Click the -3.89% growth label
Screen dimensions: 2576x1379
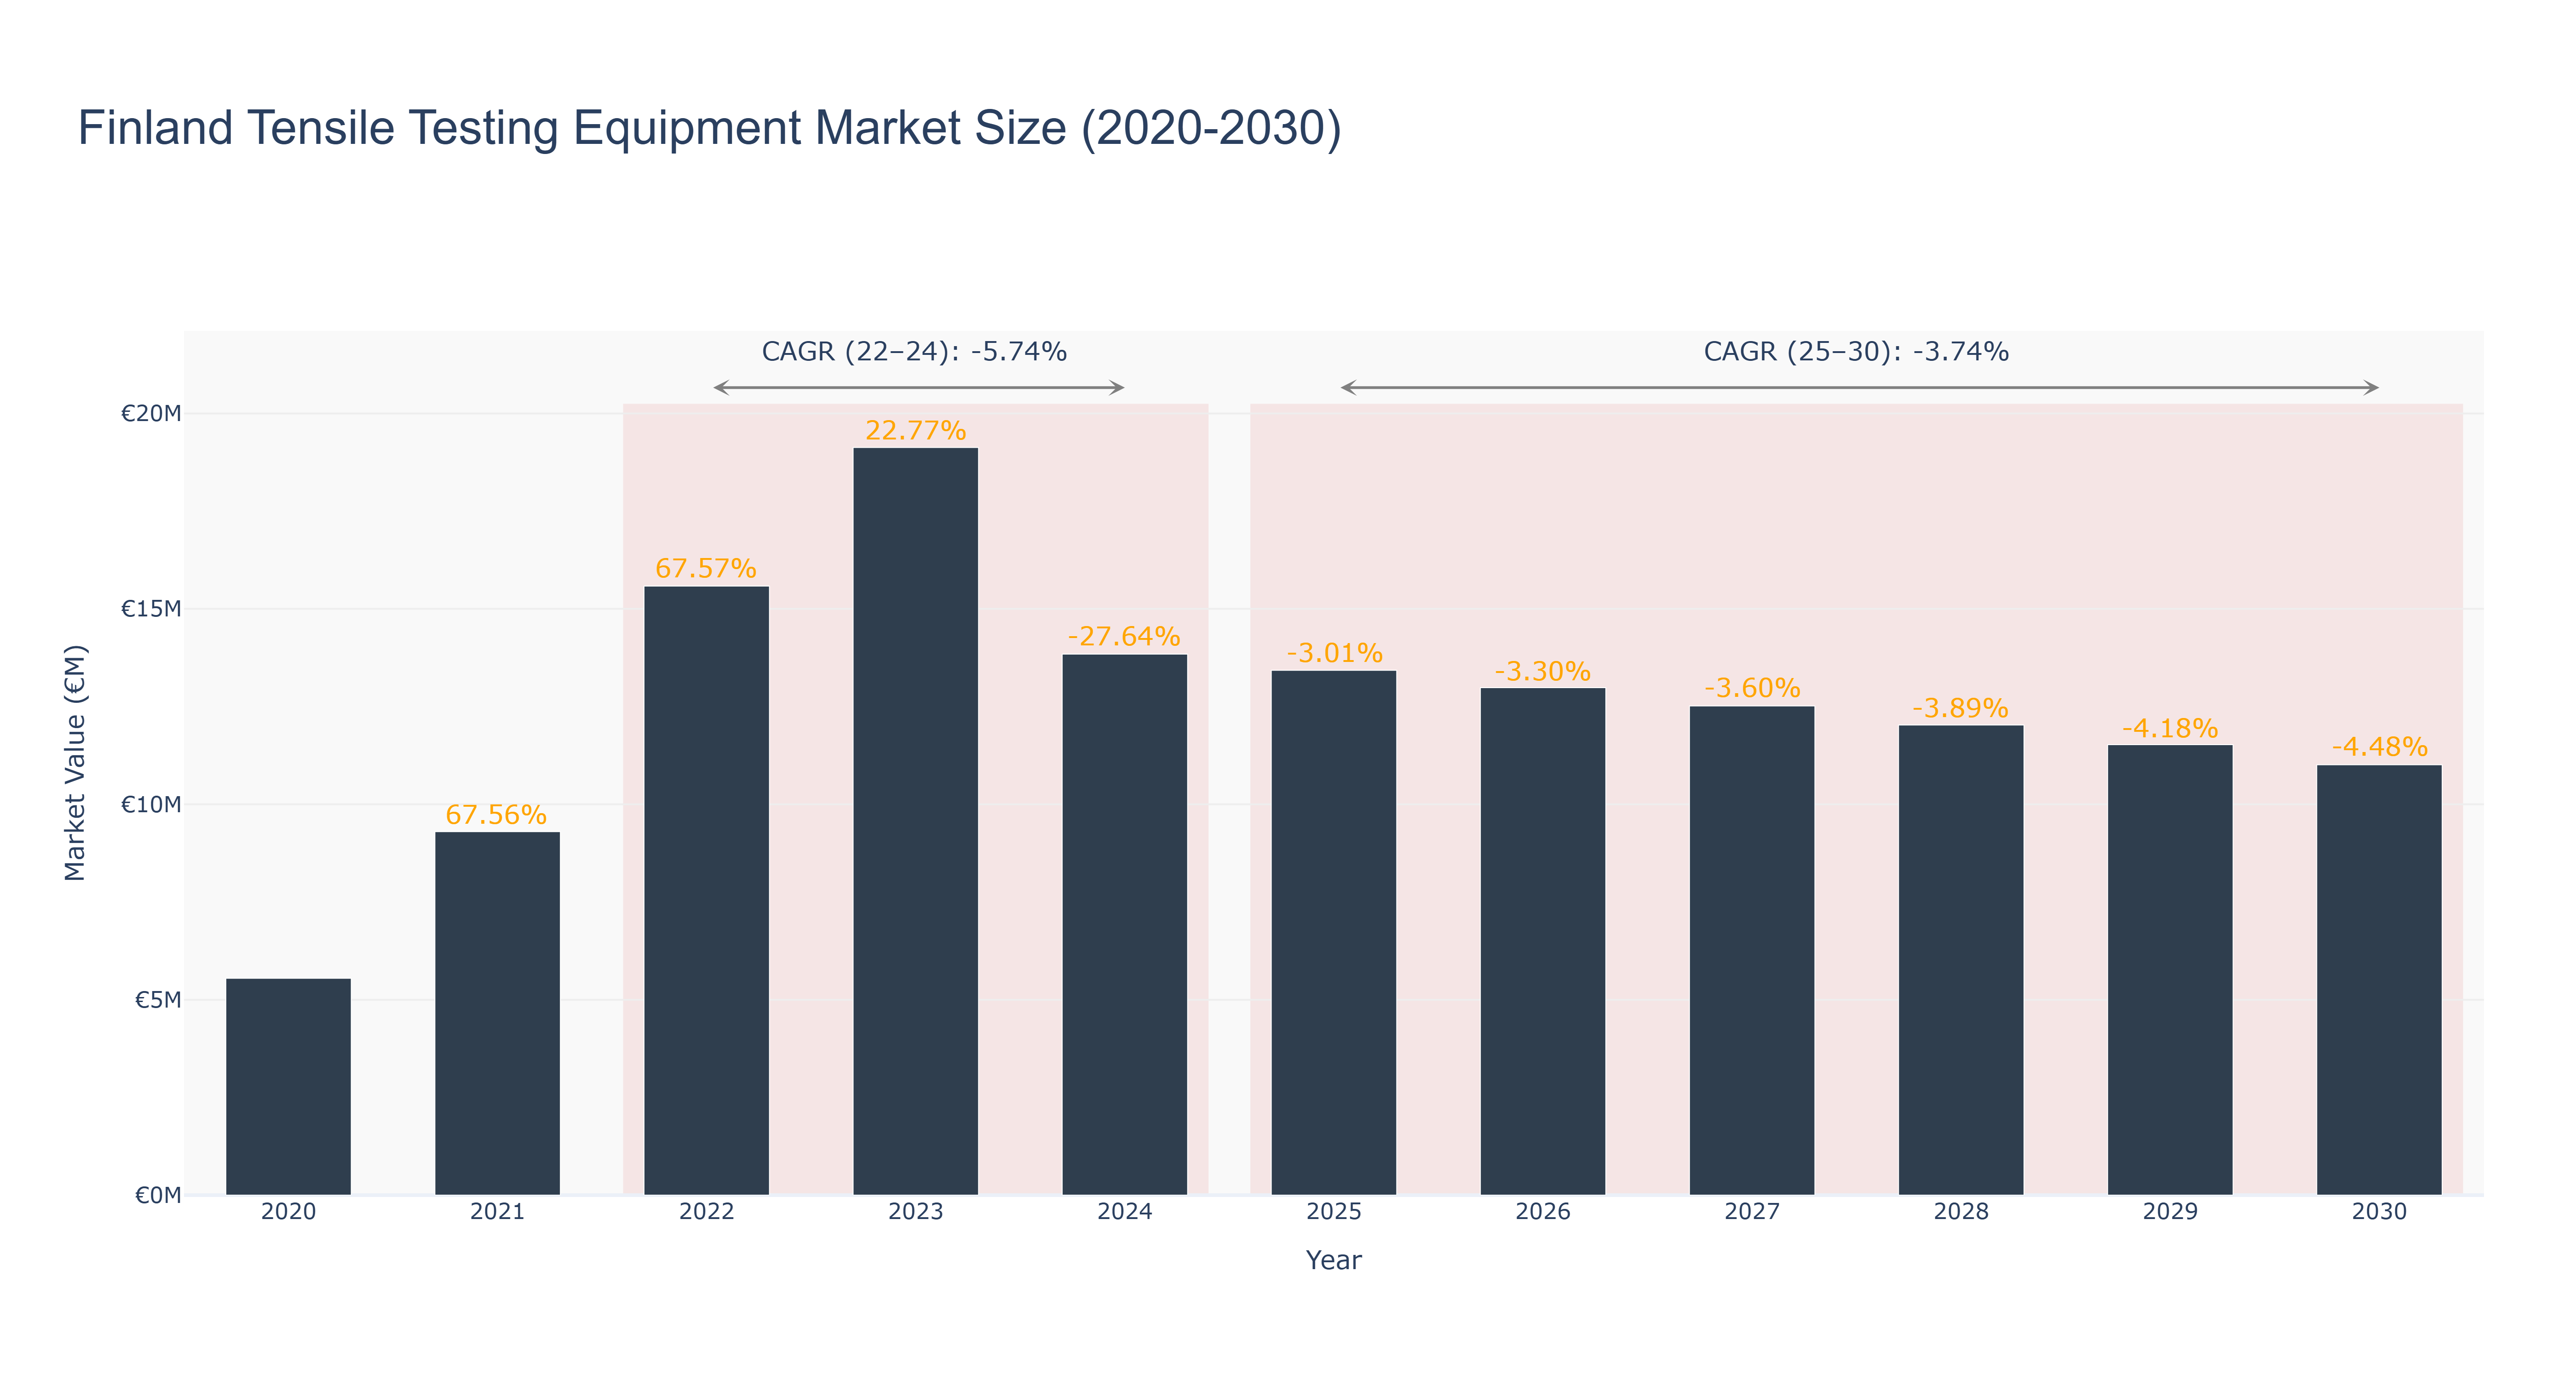click(x=1960, y=708)
